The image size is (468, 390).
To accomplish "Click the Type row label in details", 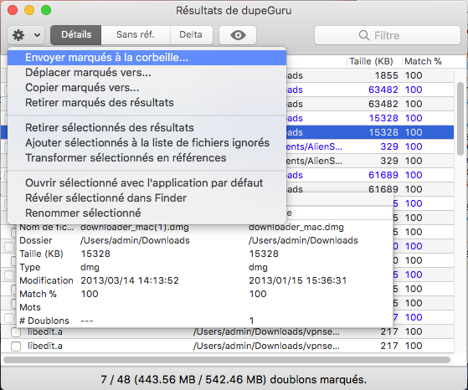I will pos(30,267).
